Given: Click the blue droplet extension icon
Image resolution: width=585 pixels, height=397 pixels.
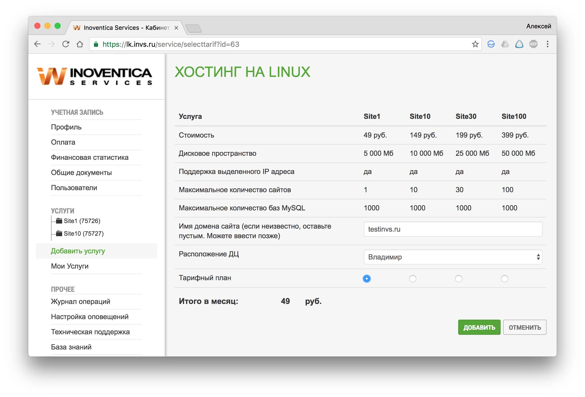Looking at the screenshot, I should click(x=519, y=44).
